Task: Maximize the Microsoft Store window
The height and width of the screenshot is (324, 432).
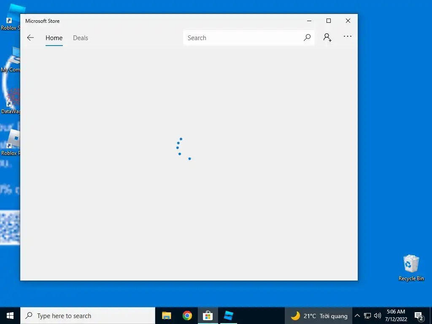Action: click(328, 21)
